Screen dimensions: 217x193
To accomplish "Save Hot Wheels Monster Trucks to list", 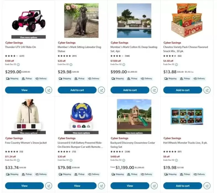I will (207, 186).
